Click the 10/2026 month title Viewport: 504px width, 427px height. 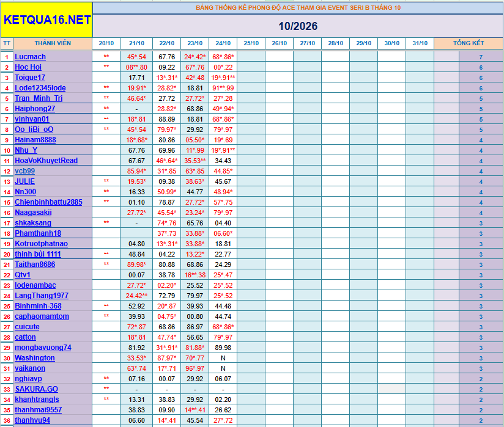tap(298, 26)
